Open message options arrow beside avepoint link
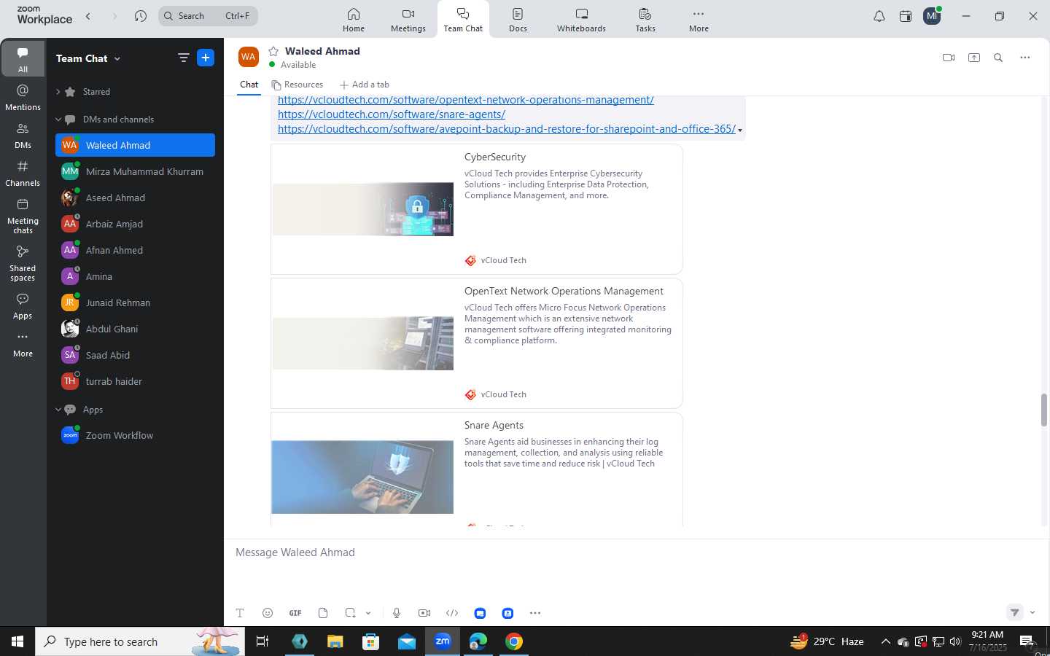The width and height of the screenshot is (1050, 656). 740,130
